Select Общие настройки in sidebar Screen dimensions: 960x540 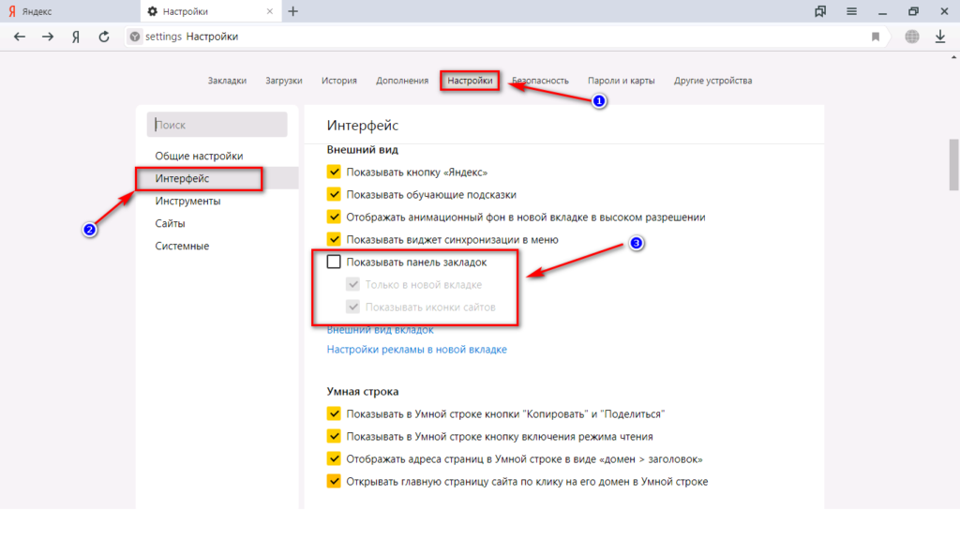[x=199, y=156]
